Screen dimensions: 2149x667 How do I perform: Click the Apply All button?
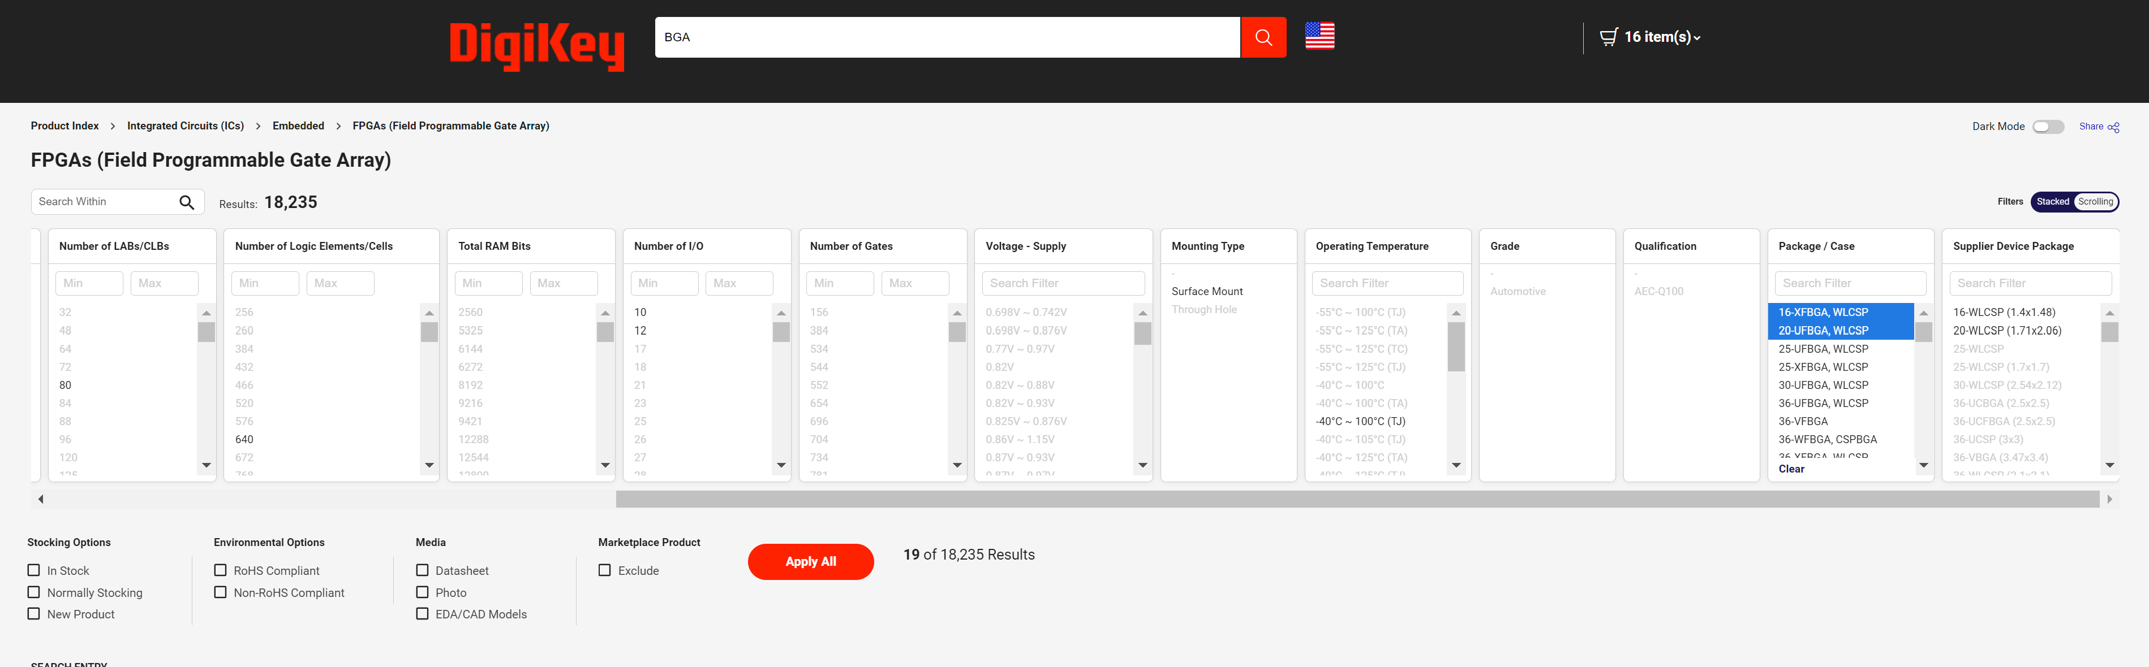tap(810, 560)
